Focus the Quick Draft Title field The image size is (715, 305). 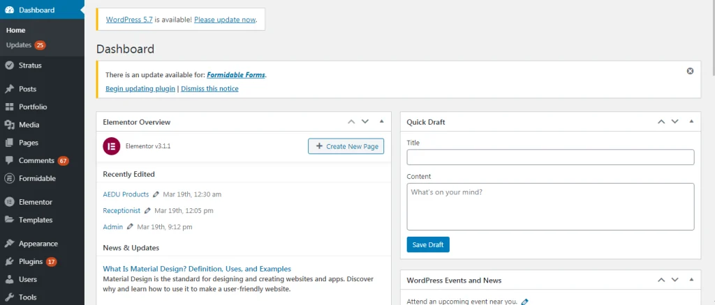pos(550,157)
